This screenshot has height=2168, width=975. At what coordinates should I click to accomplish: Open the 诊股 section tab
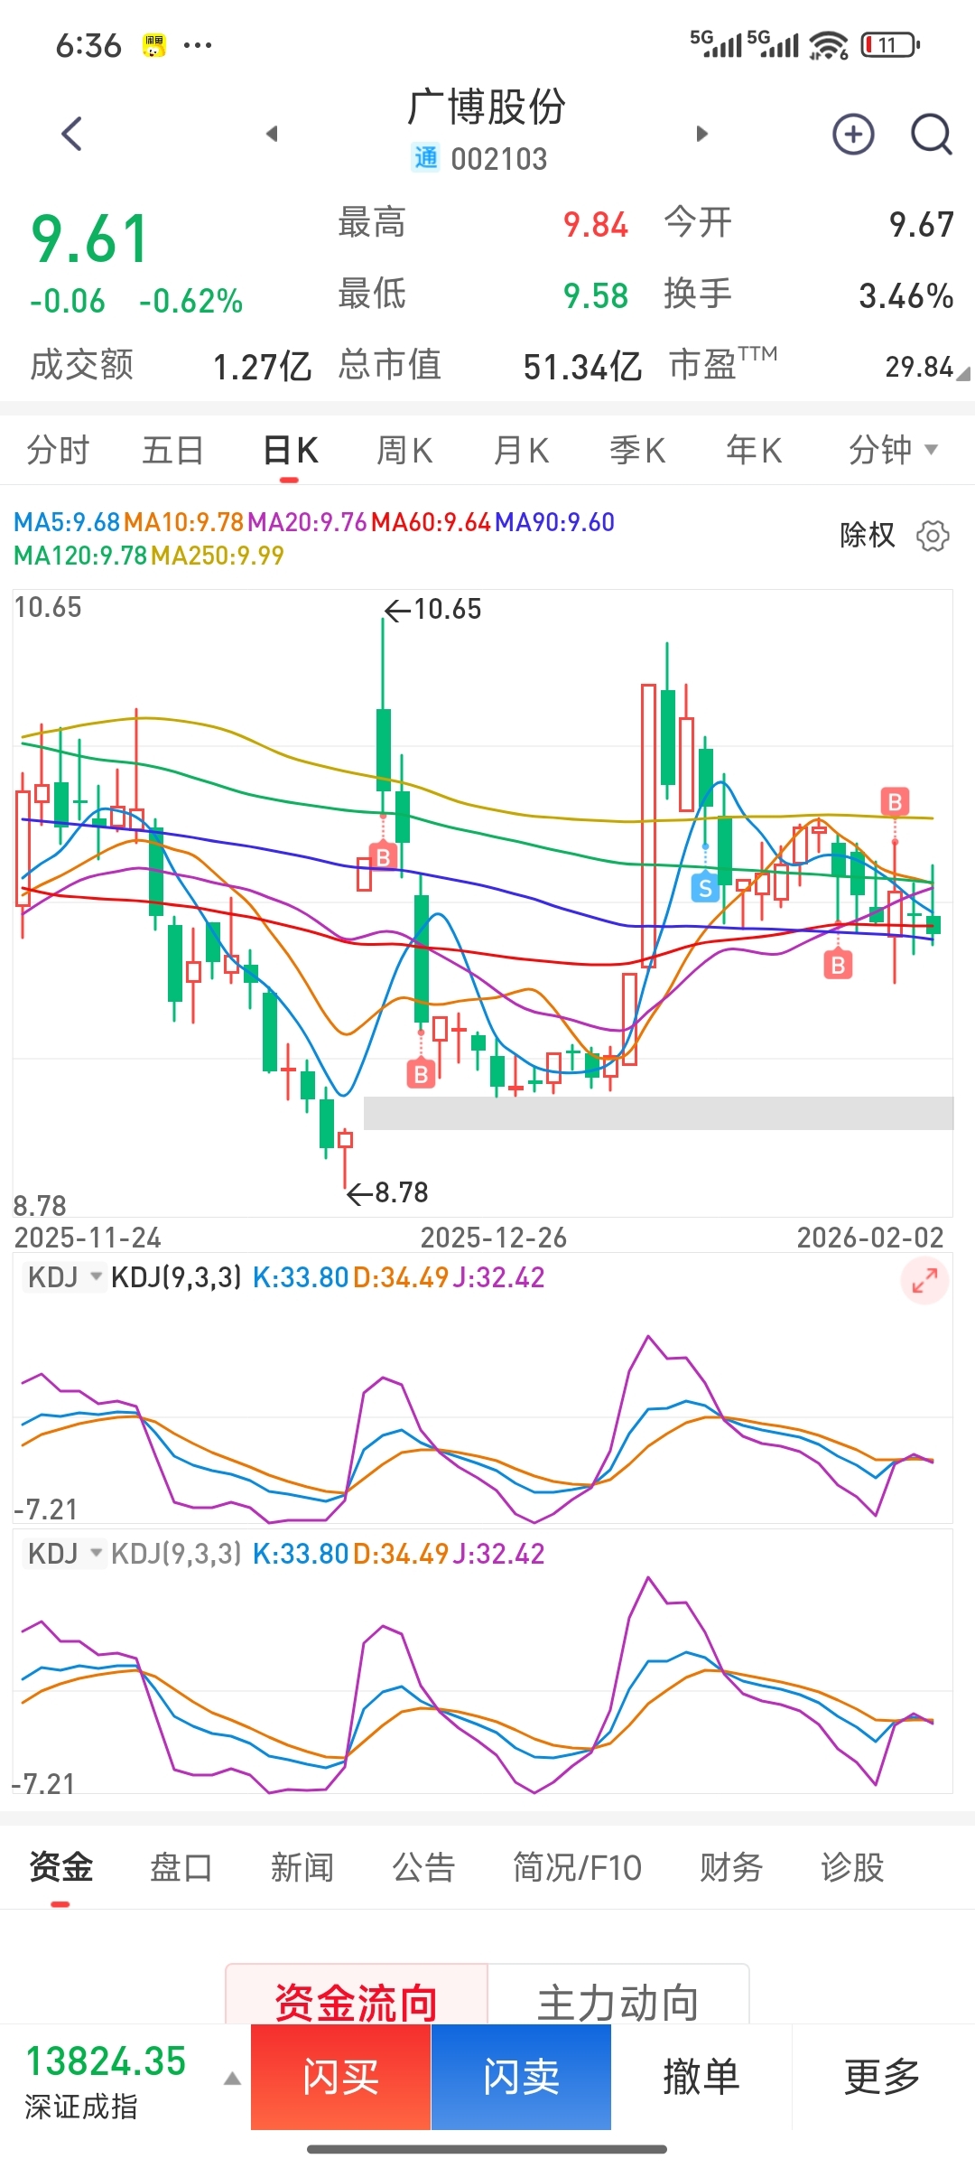coord(852,1867)
